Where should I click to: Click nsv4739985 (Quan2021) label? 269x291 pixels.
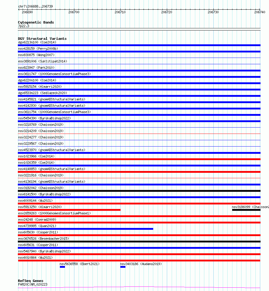click(x=37, y=226)
